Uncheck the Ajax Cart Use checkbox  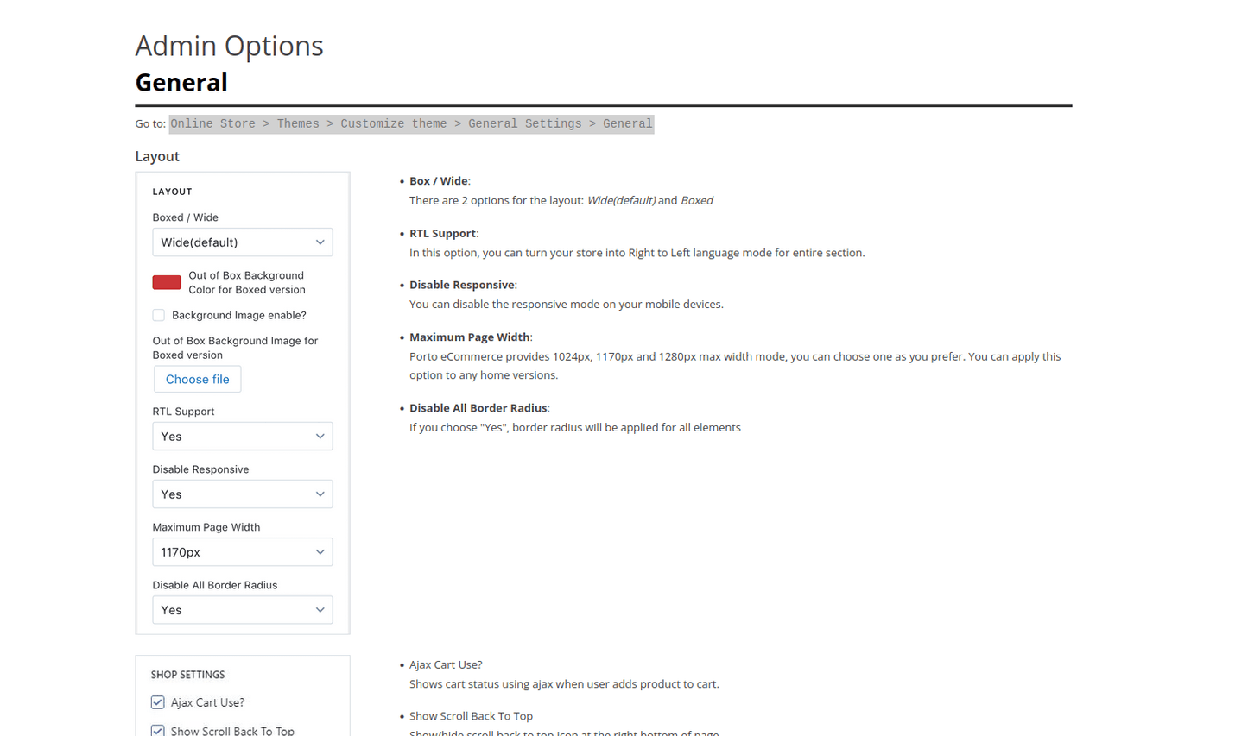[x=158, y=702]
